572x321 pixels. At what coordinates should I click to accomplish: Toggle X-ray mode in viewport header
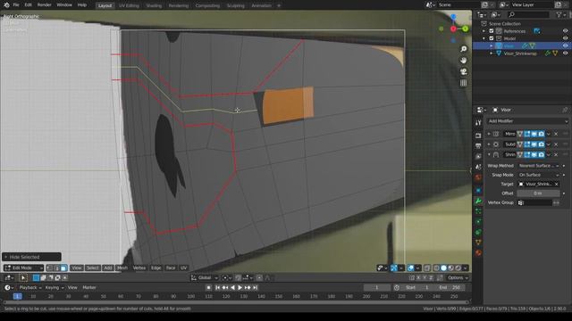427,268
